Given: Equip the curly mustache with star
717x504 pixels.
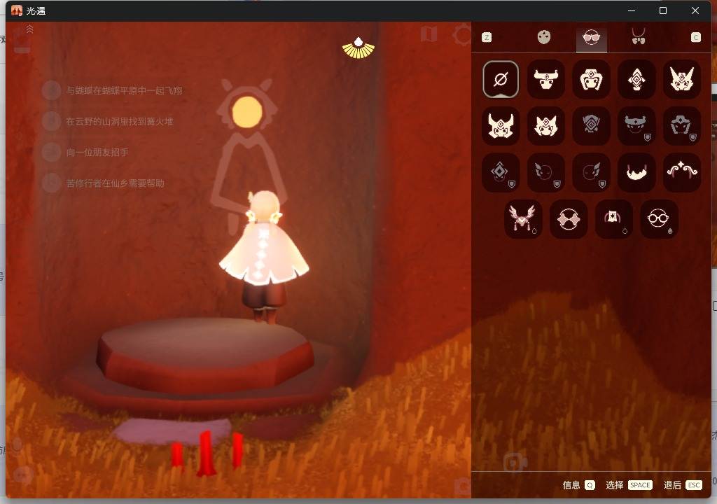Looking at the screenshot, I should tap(681, 172).
